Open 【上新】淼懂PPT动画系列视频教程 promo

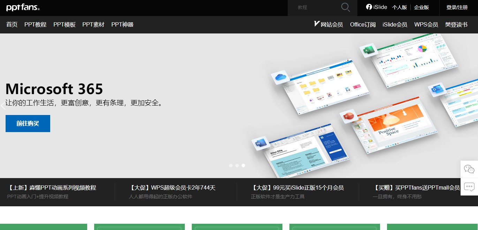click(52, 188)
